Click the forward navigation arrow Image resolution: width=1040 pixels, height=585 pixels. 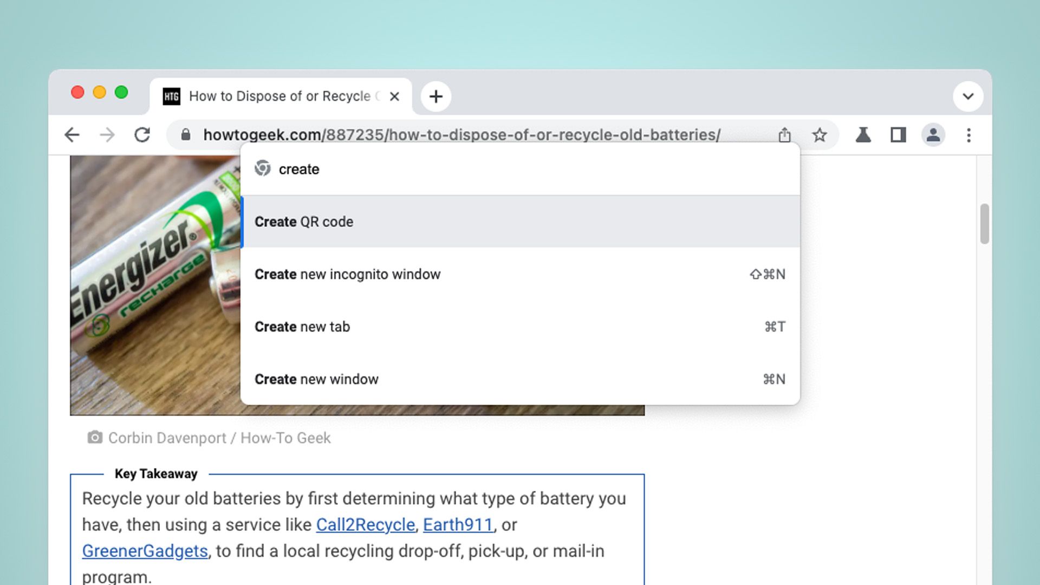coord(108,135)
